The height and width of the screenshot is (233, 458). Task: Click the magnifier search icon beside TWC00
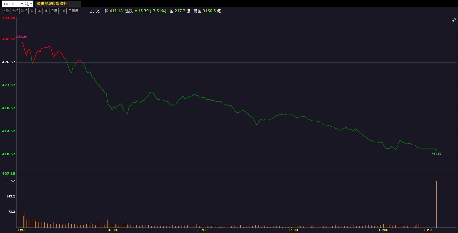26,4
